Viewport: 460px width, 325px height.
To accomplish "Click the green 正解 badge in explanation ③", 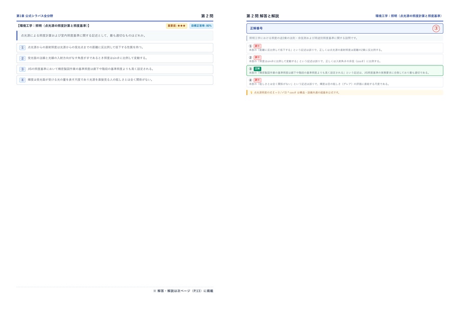I will tap(257, 69).
